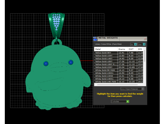Click the Calculate button
165x124 pixels.
[120, 102]
